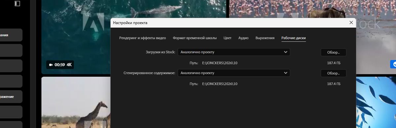Viewport: 396px width, 128px height.
Task: Click the Настройки проекта dialog title
Action: point(130,23)
